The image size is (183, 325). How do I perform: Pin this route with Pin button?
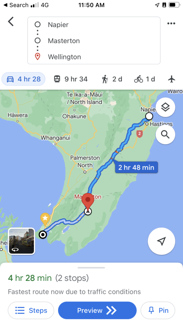(x=158, y=310)
